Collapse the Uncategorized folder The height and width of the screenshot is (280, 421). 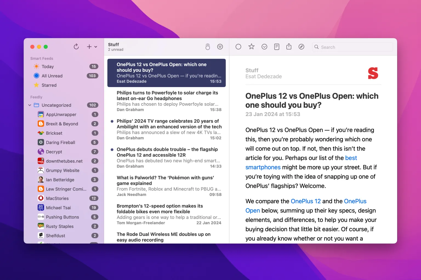[30, 105]
